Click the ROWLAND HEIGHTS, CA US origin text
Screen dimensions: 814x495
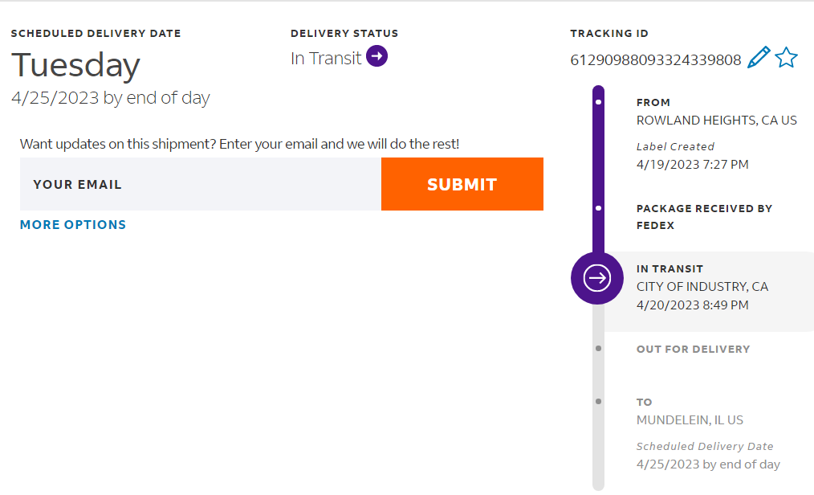point(716,121)
